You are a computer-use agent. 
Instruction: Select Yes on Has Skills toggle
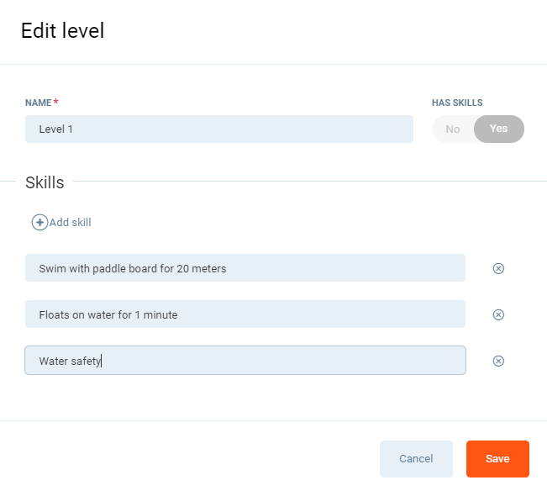[x=499, y=129]
